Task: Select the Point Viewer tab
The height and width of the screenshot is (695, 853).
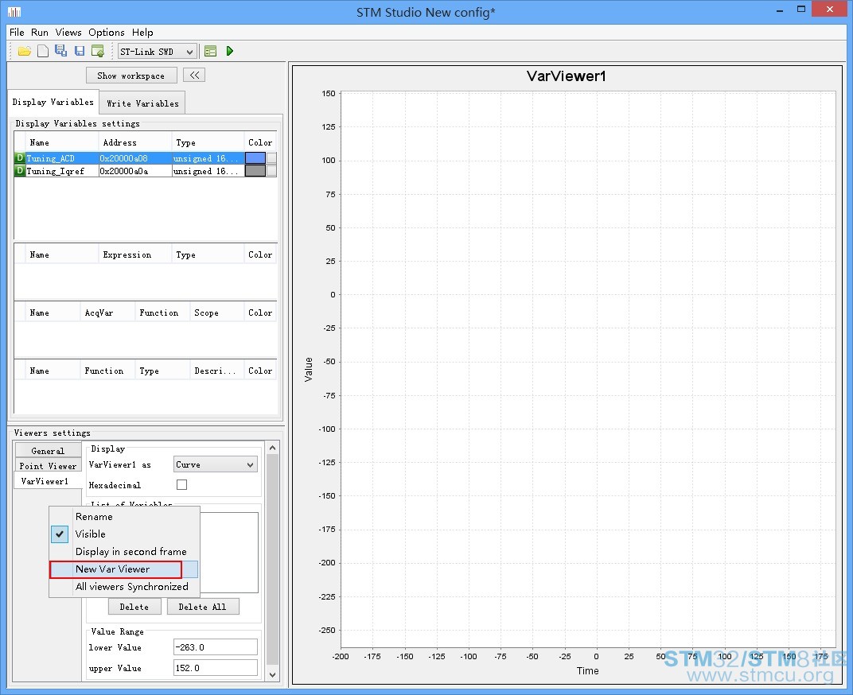Action: pyautogui.click(x=48, y=466)
